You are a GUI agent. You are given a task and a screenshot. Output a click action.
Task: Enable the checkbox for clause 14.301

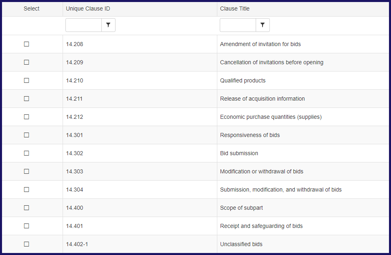27,135
